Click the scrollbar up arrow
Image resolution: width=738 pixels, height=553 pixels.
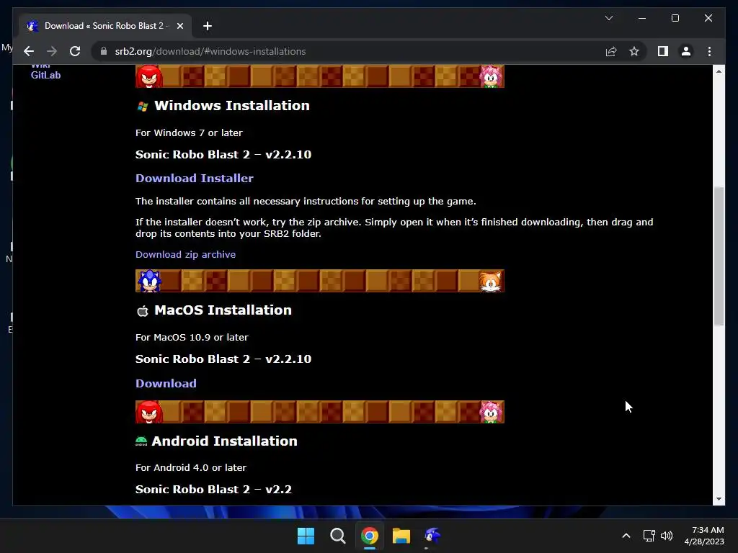click(x=719, y=71)
